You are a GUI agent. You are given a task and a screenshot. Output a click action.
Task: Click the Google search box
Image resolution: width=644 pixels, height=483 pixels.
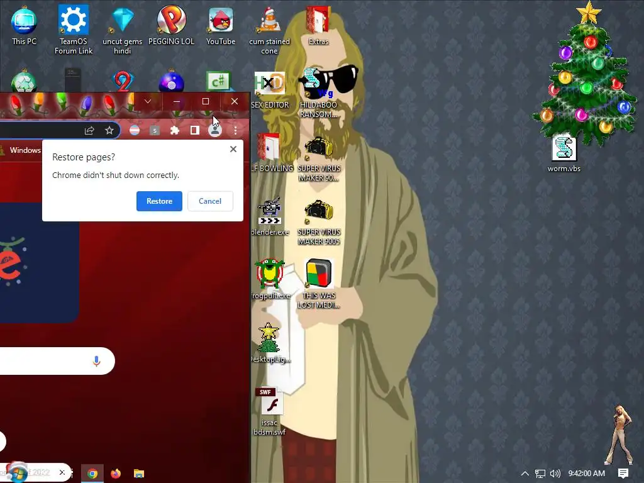pos(57,361)
